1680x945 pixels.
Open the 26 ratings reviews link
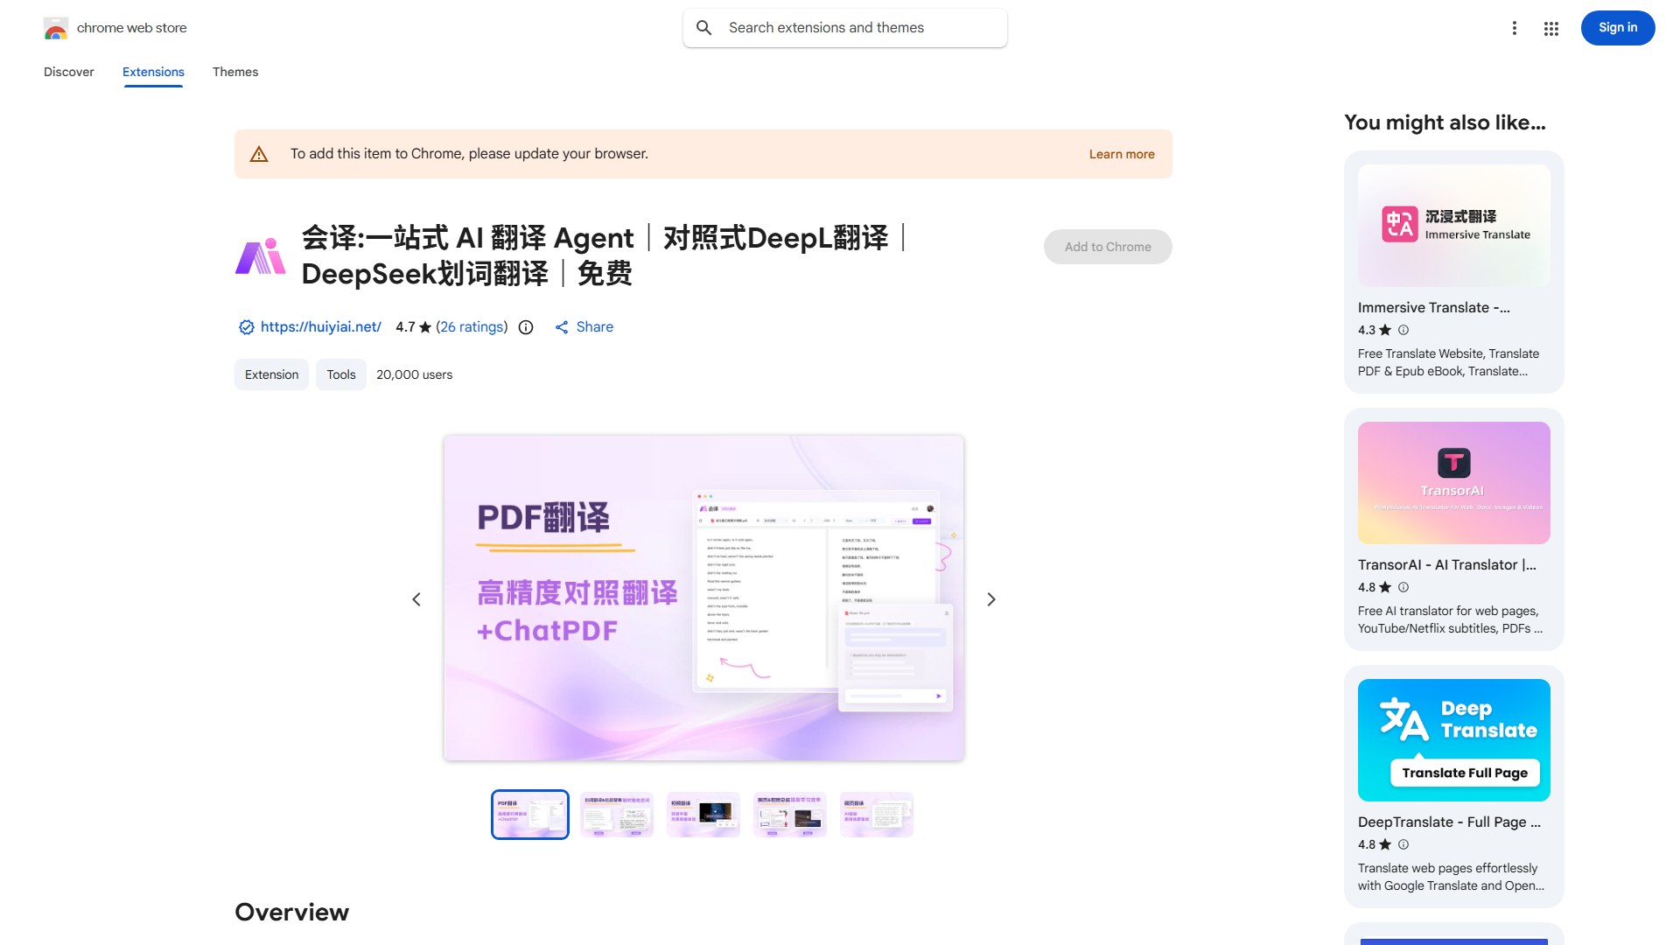[472, 326]
